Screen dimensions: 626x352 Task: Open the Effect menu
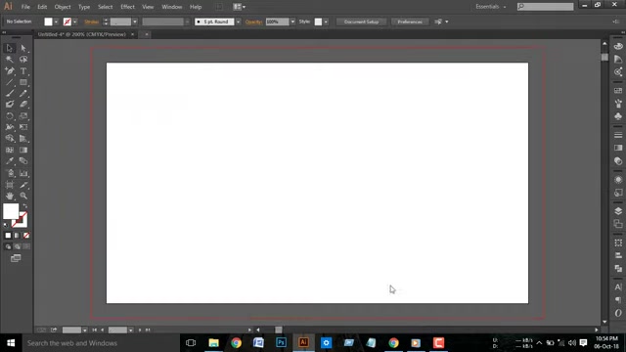click(x=127, y=7)
